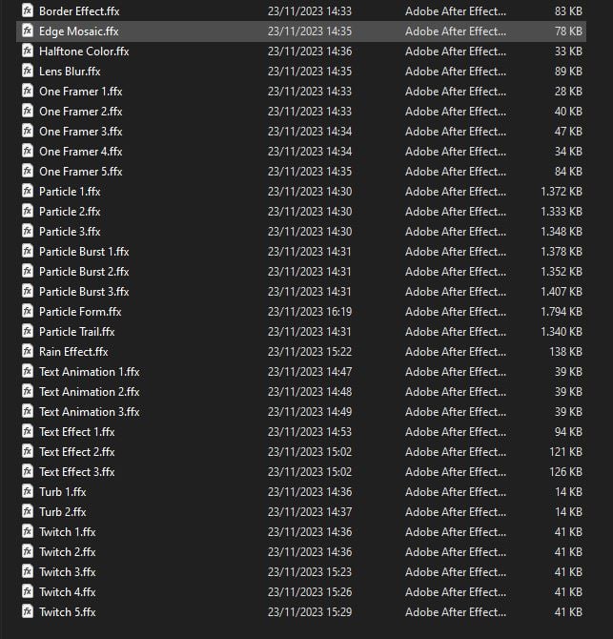Click the 23/11/2023 16:19 date of Particle Form
The width and height of the screenshot is (613, 639).
(x=310, y=312)
